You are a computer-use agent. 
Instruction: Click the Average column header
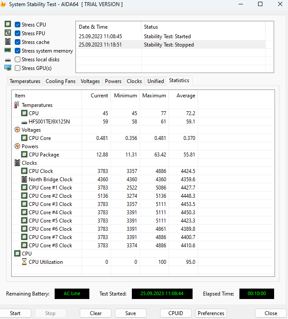click(x=183, y=96)
